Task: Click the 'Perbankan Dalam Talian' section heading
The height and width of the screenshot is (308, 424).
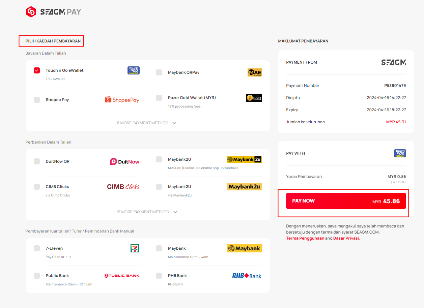Action: point(48,142)
